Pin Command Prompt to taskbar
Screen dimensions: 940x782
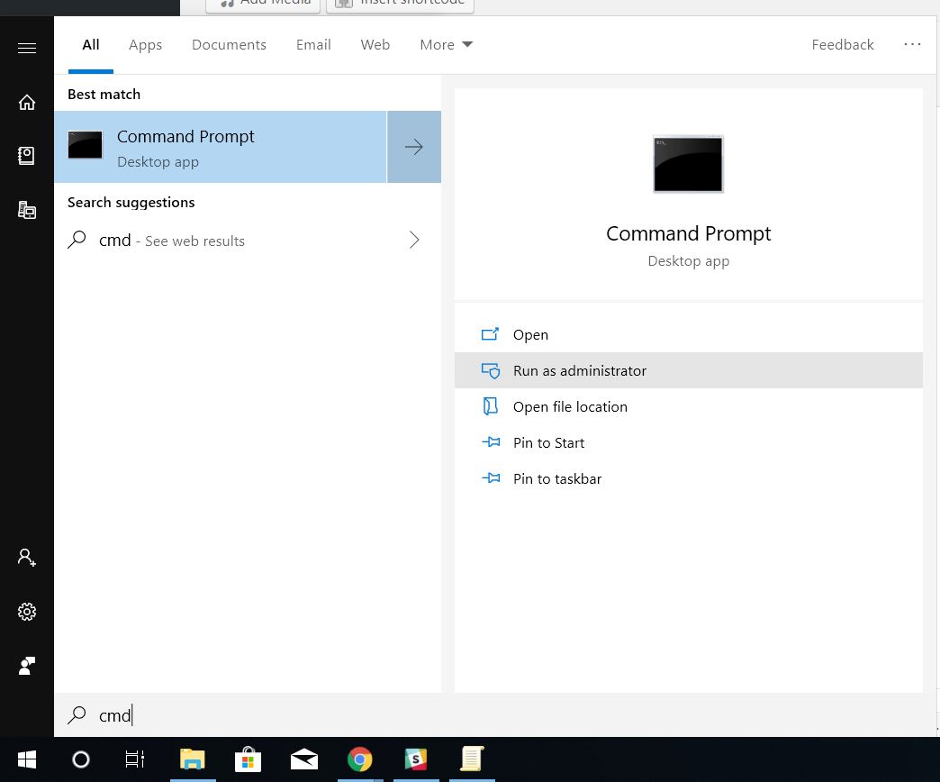[x=557, y=478]
